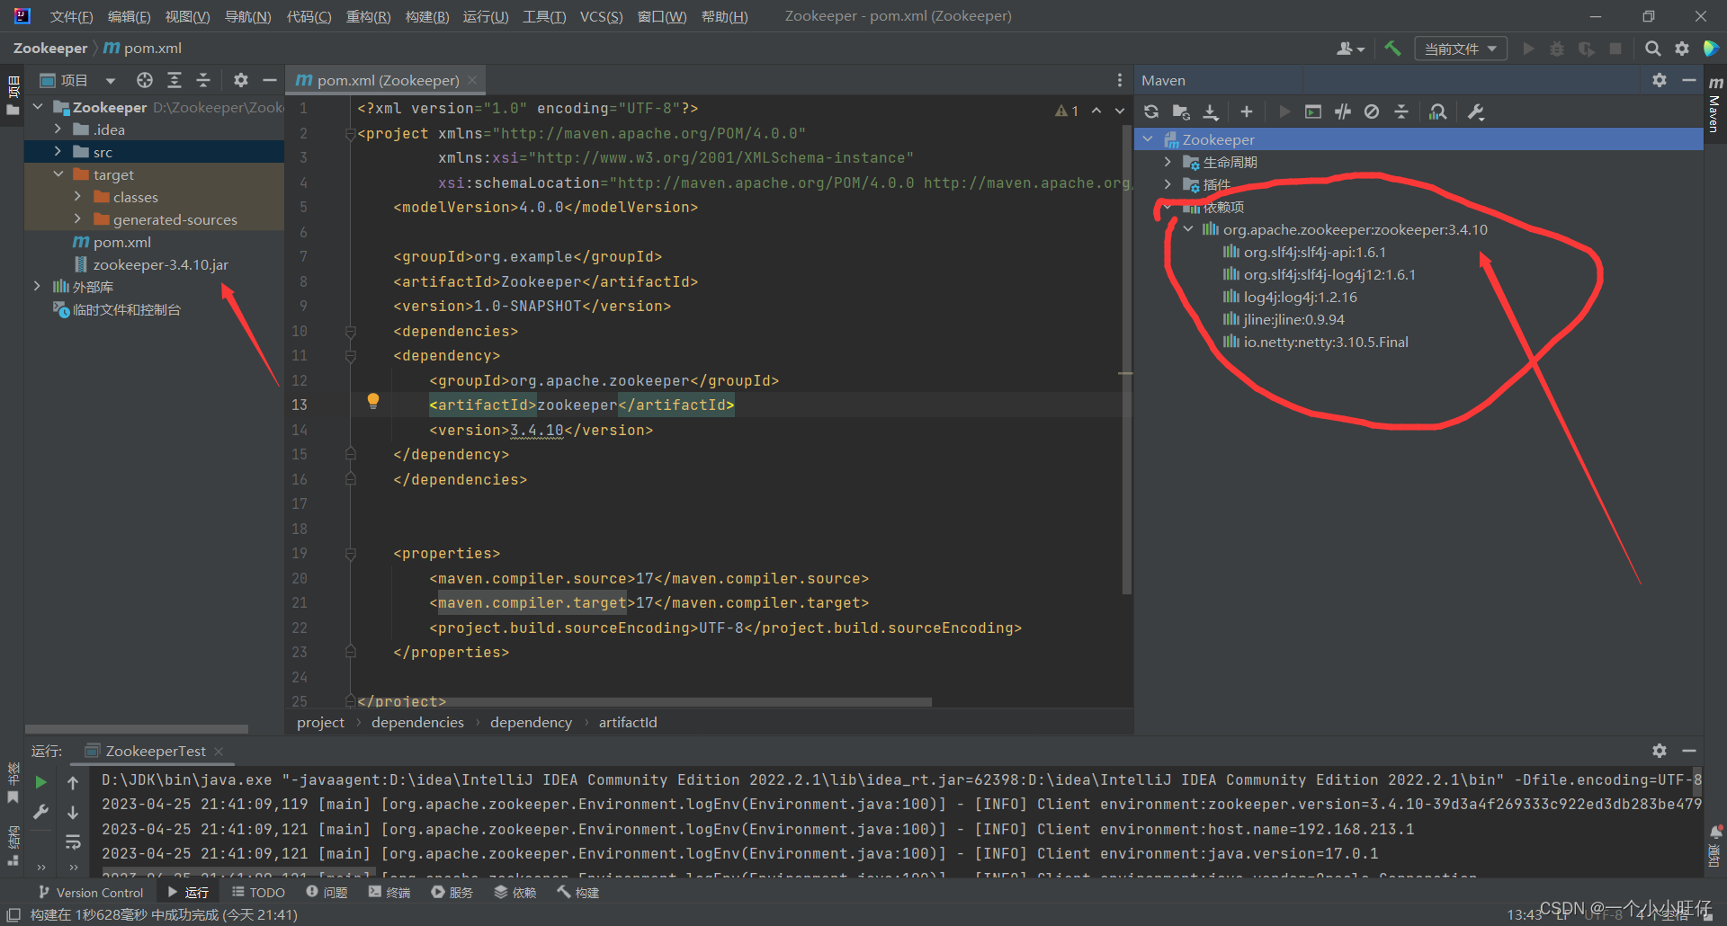Open the 重构(R) menu

click(368, 16)
